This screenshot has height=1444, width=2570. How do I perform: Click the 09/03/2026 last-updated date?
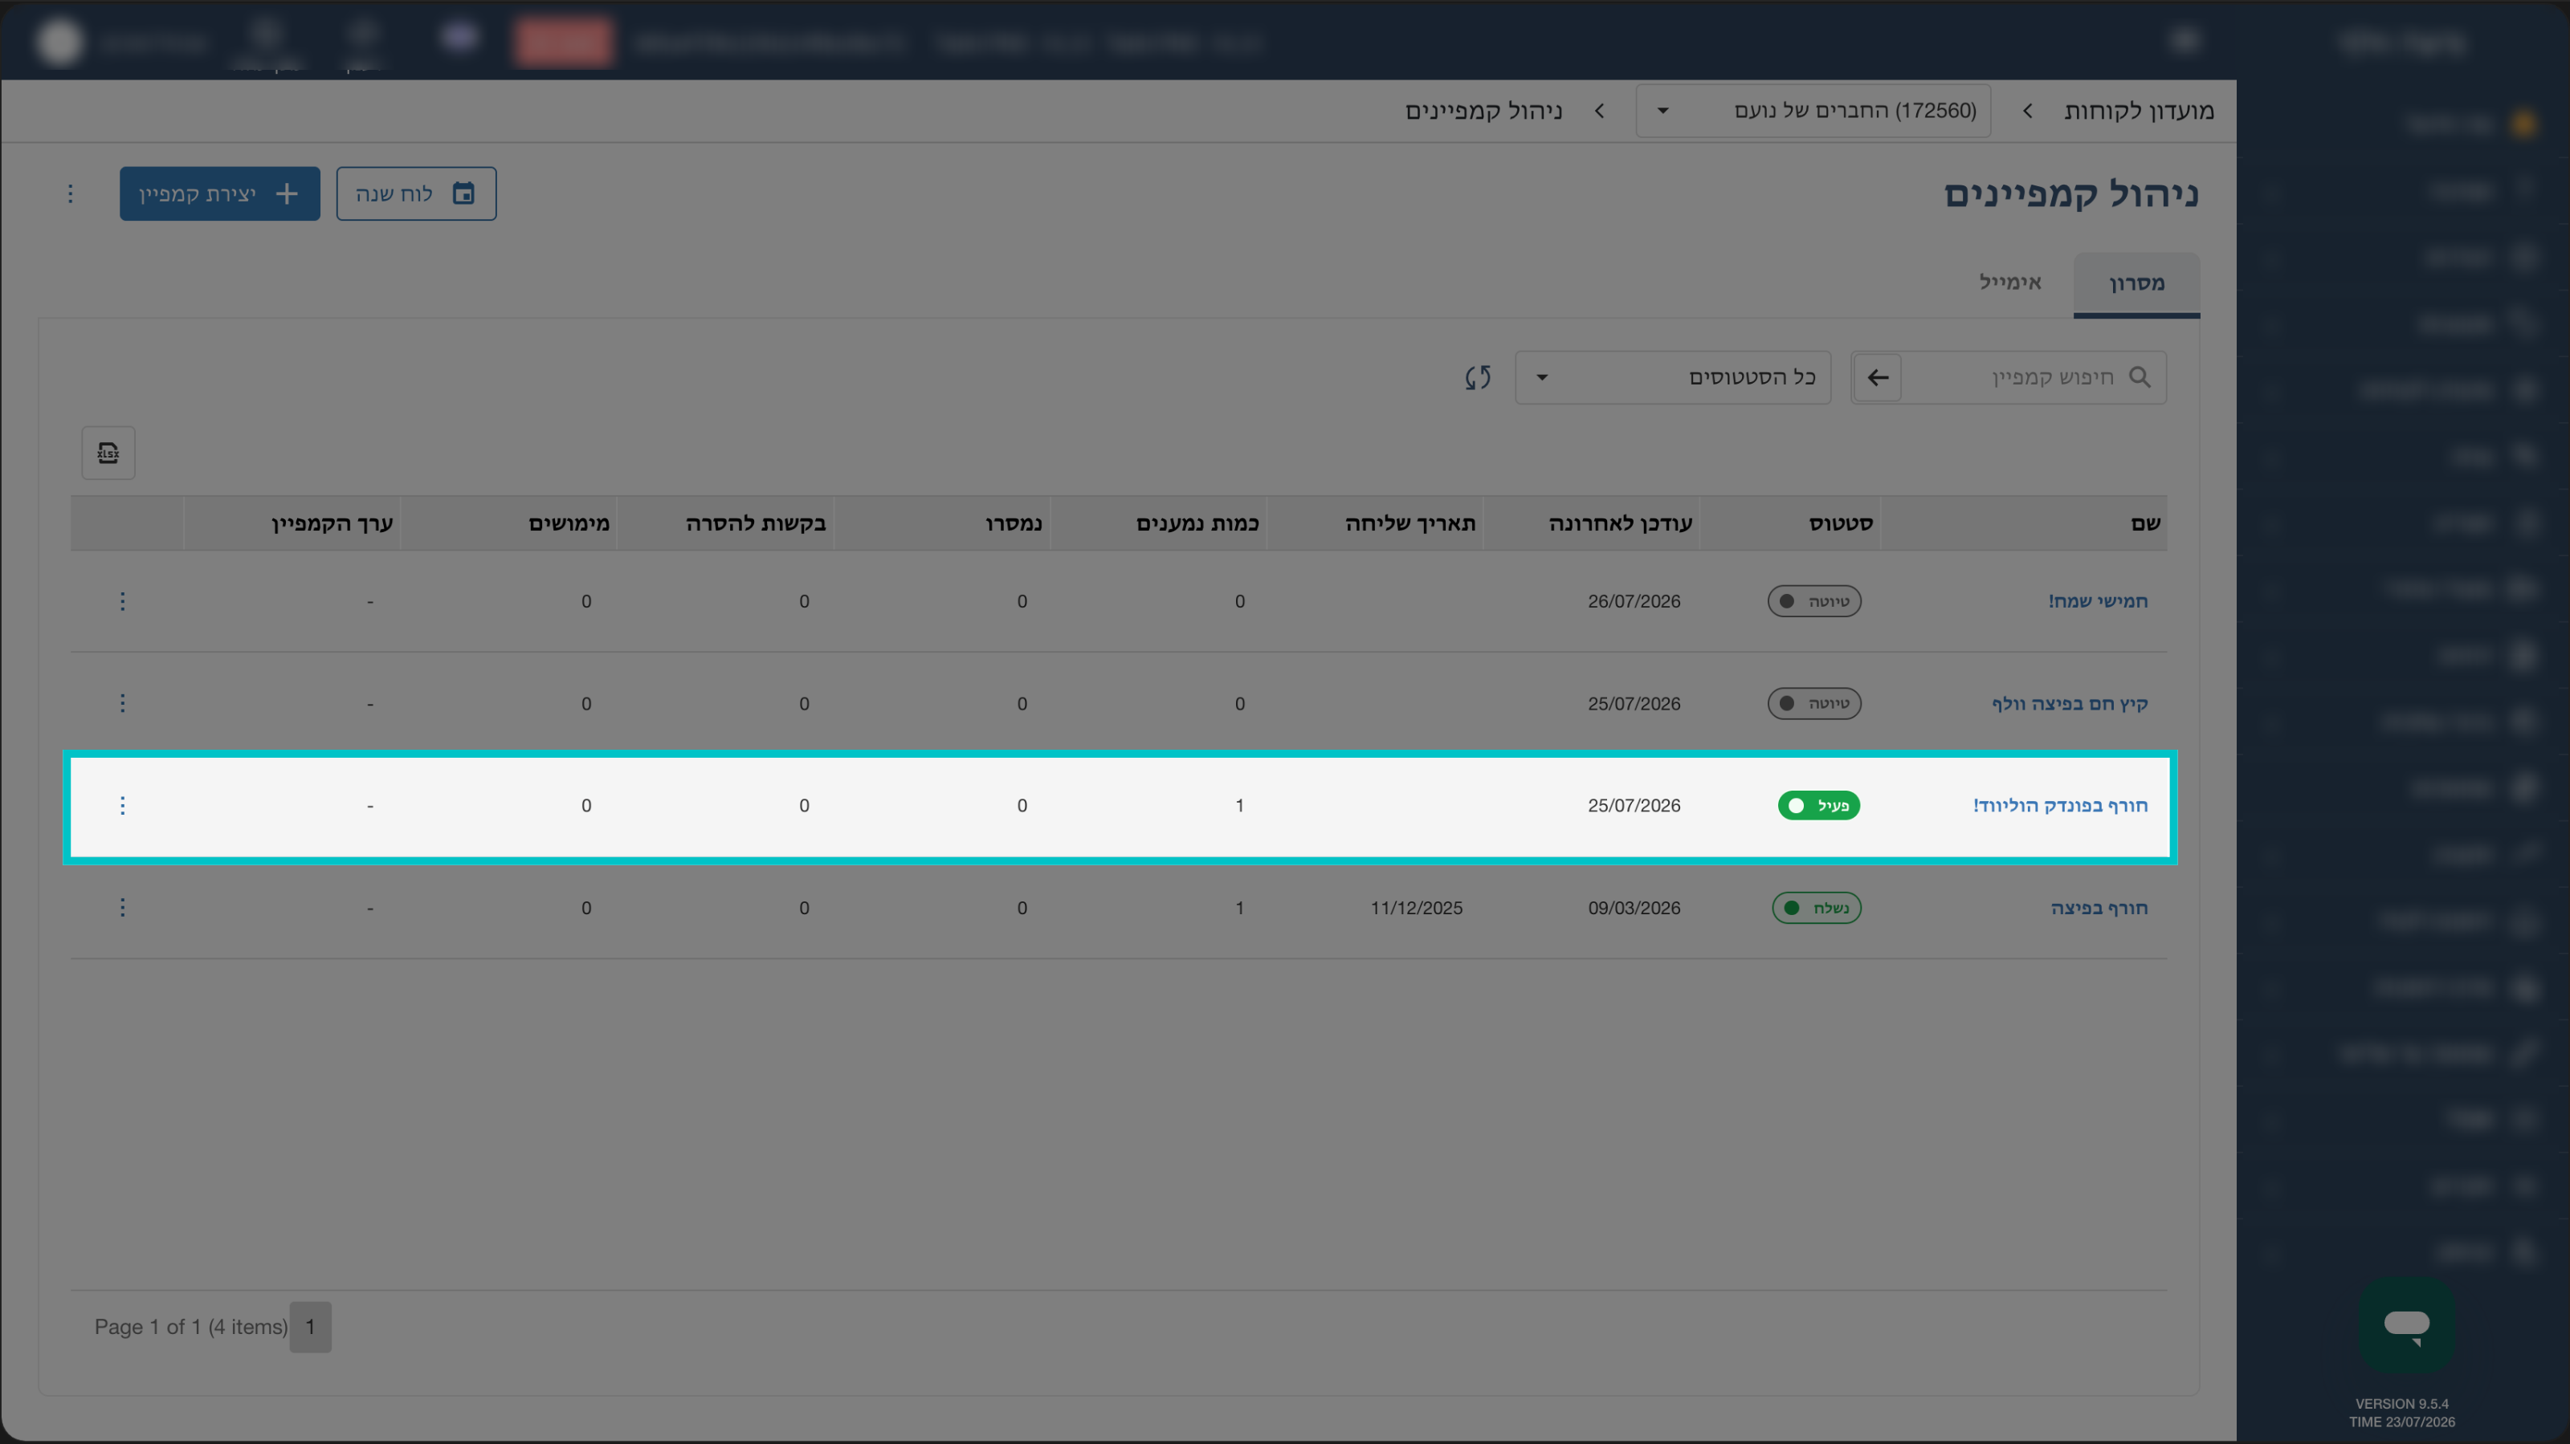coord(1634,908)
